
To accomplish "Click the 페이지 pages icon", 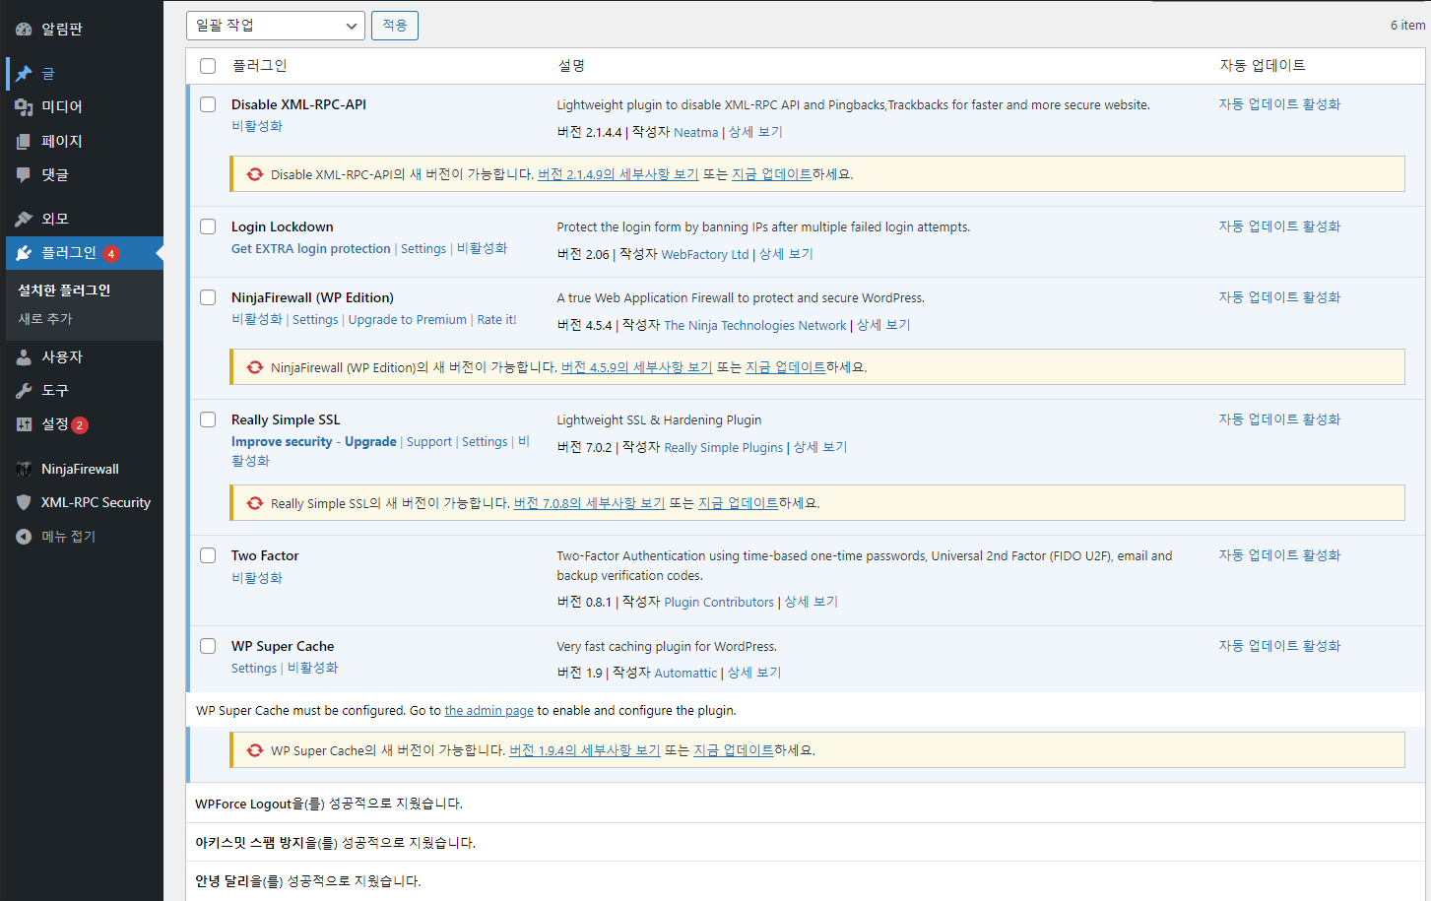I will [x=24, y=142].
